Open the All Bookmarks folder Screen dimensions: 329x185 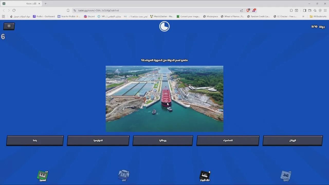pyautogui.click(x=318, y=16)
